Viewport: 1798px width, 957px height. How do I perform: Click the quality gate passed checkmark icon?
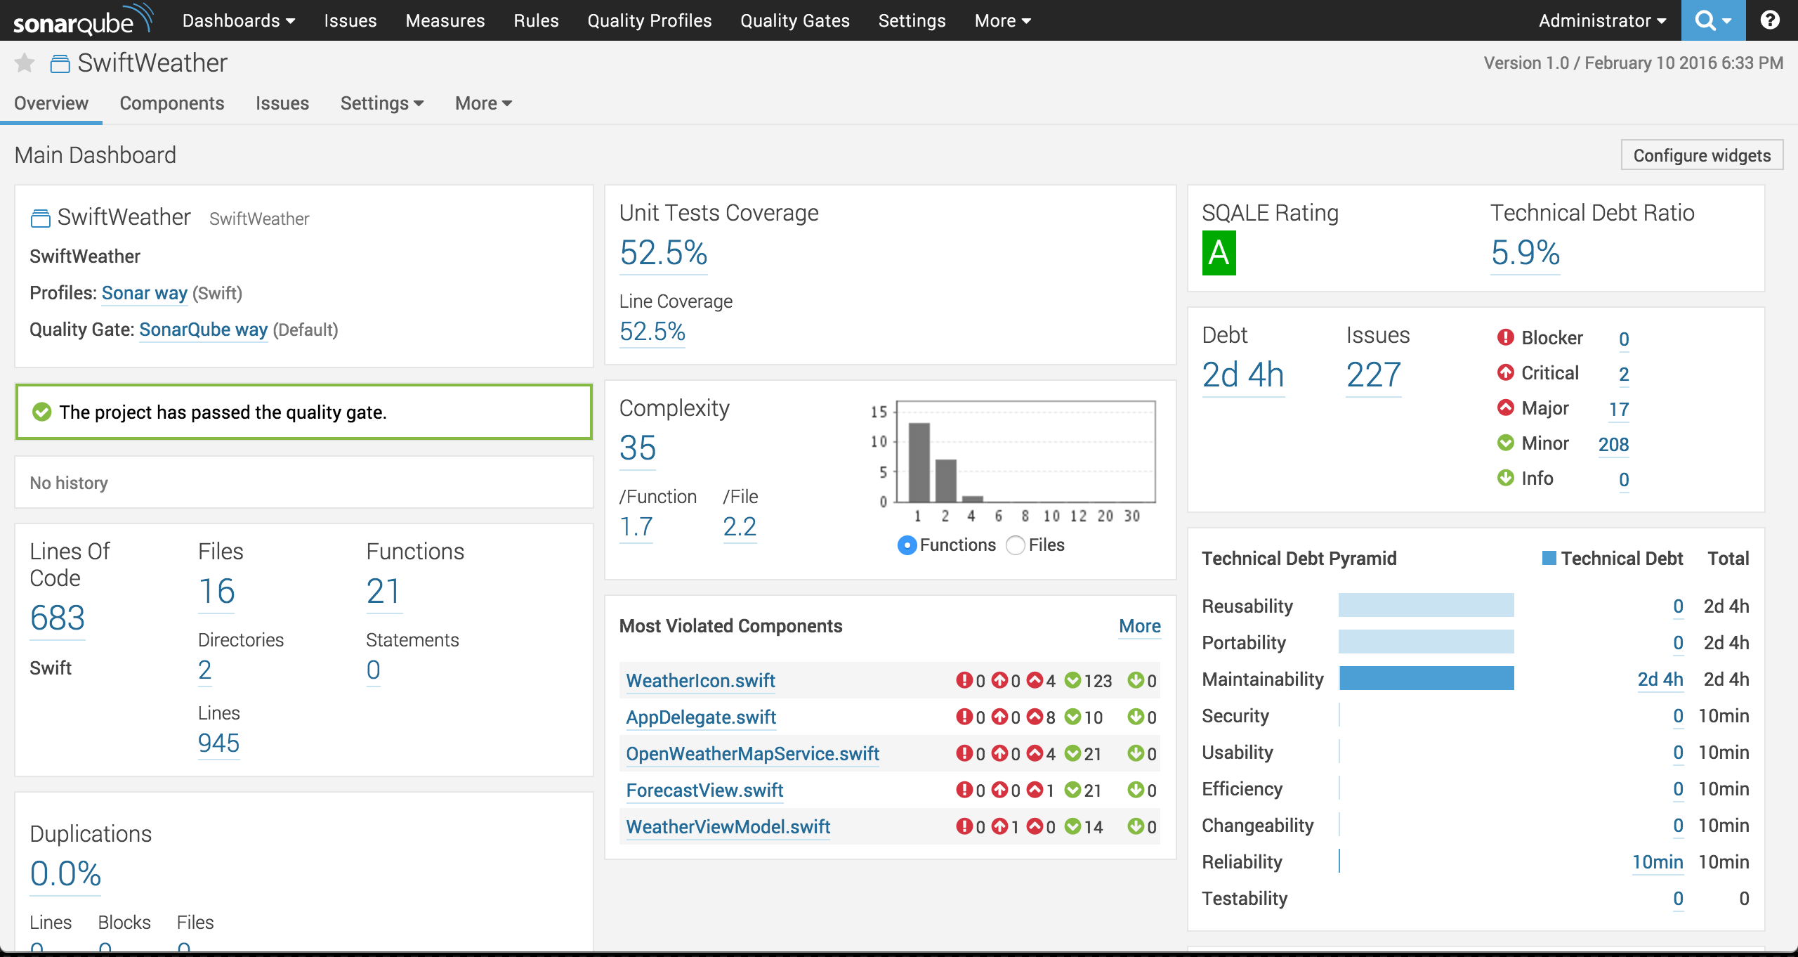click(41, 412)
